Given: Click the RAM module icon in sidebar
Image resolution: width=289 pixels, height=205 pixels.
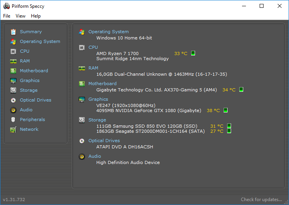Looking at the screenshot, I should point(13,61).
